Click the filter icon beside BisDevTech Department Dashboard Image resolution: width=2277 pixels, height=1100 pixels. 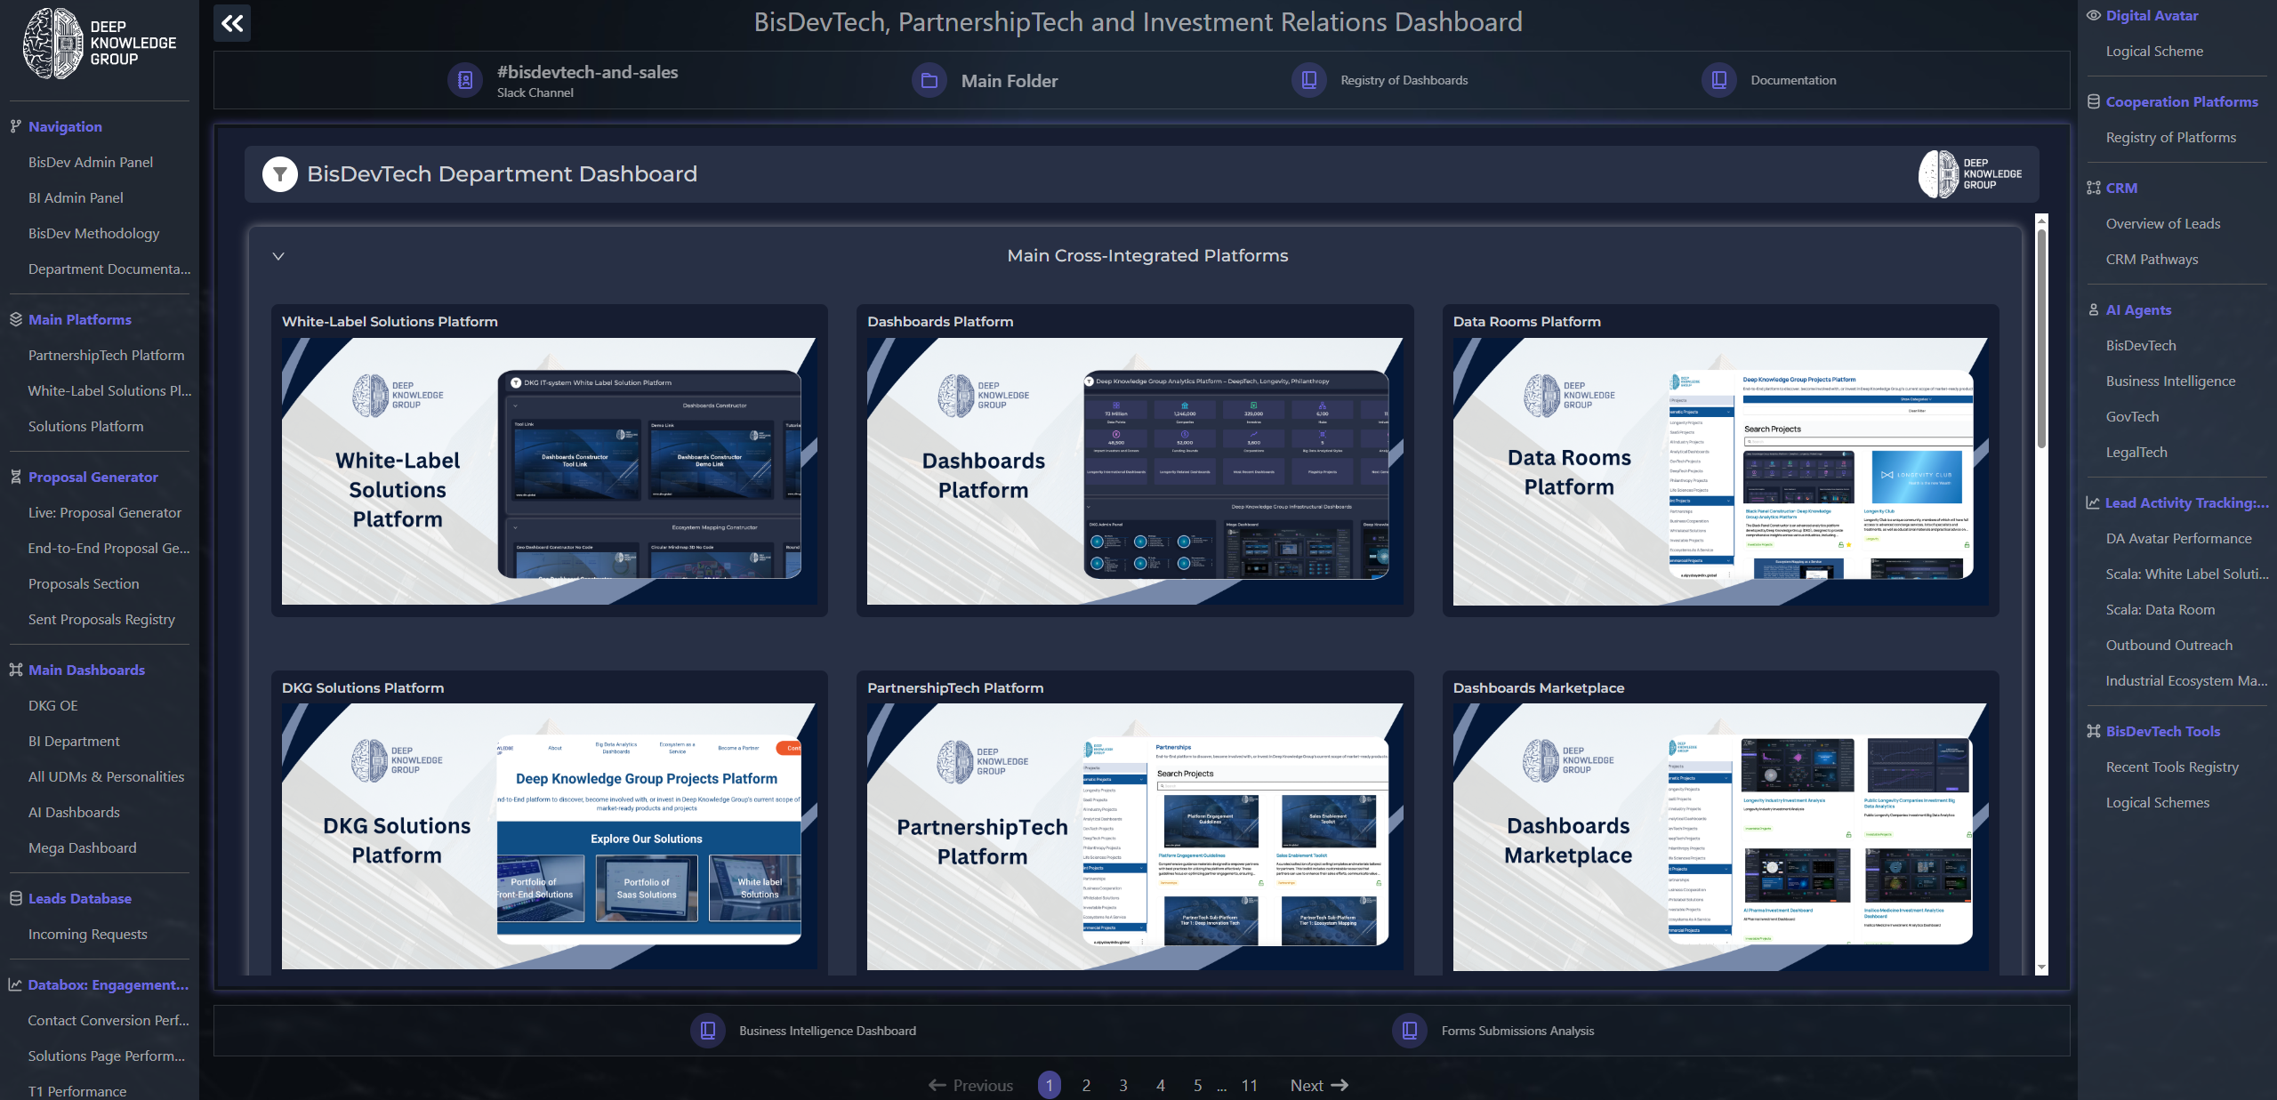click(x=280, y=174)
